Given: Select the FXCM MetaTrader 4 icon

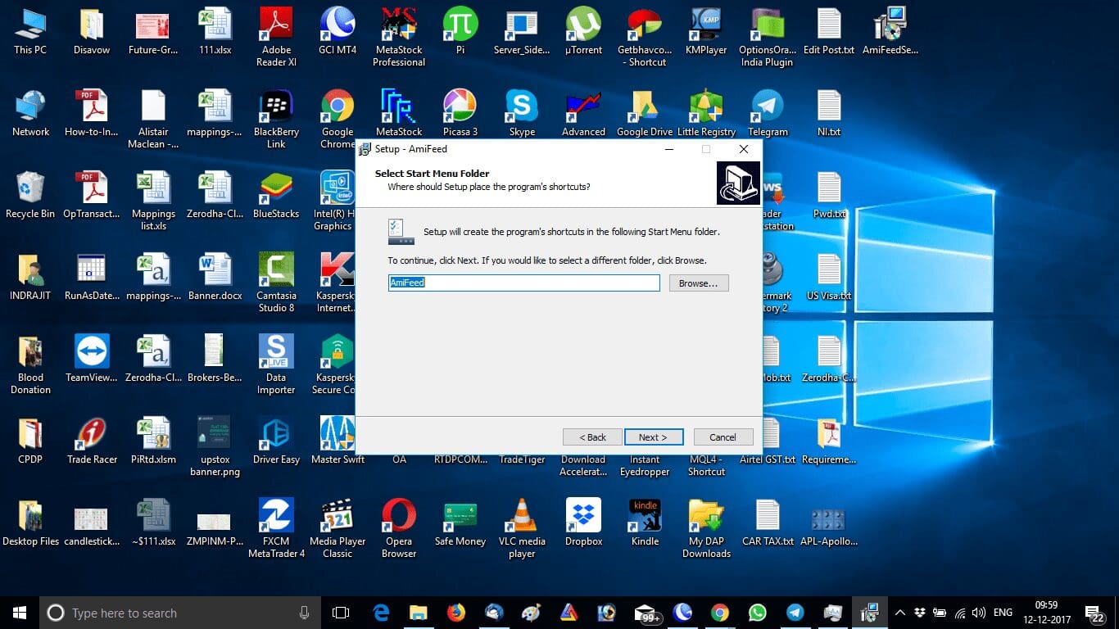Looking at the screenshot, I should tap(276, 527).
